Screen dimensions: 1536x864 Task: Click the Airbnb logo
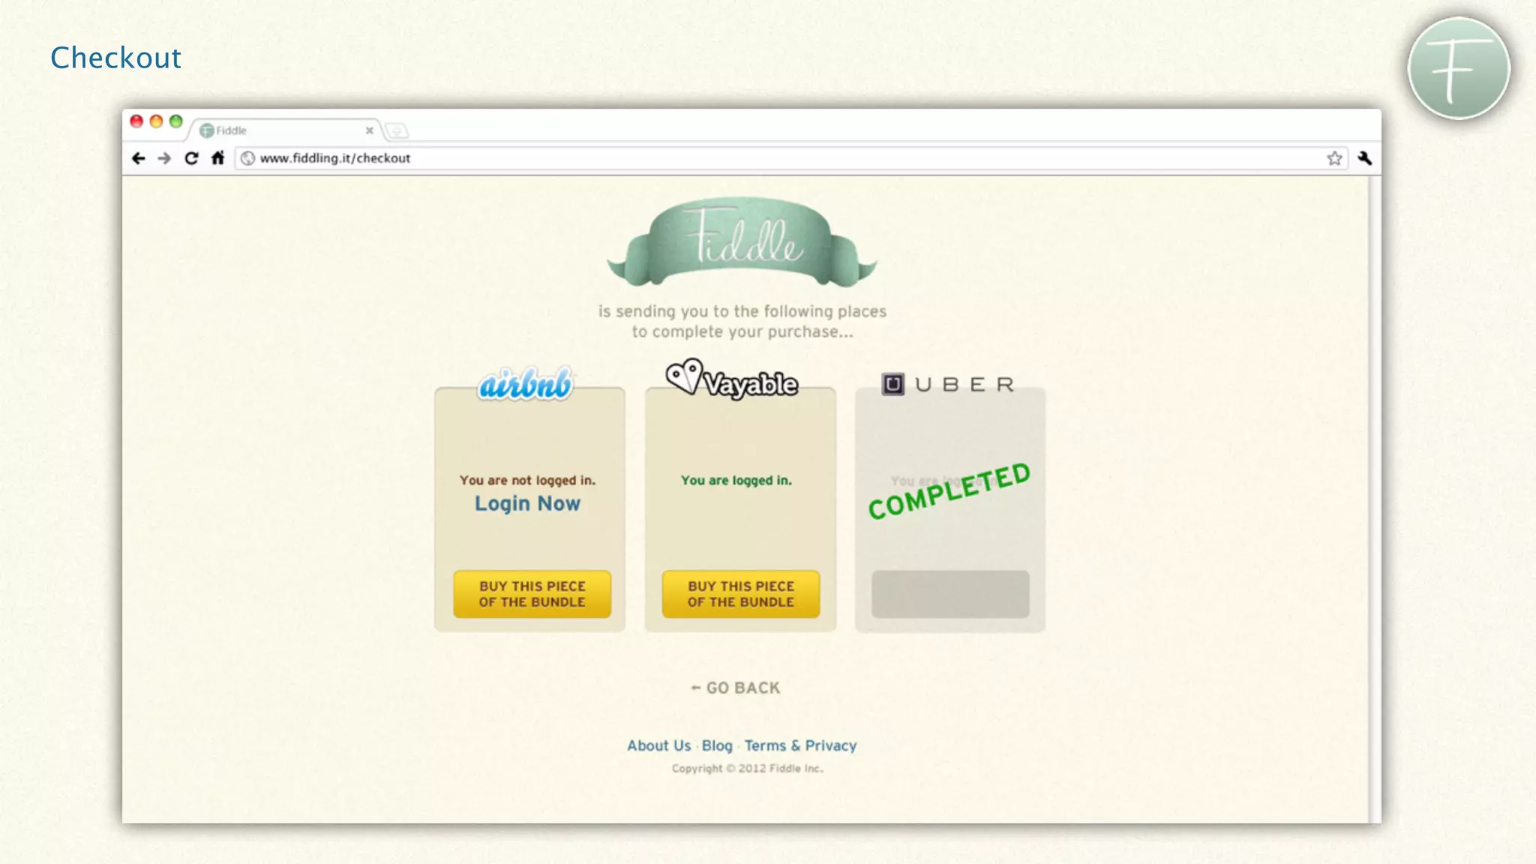526,384
